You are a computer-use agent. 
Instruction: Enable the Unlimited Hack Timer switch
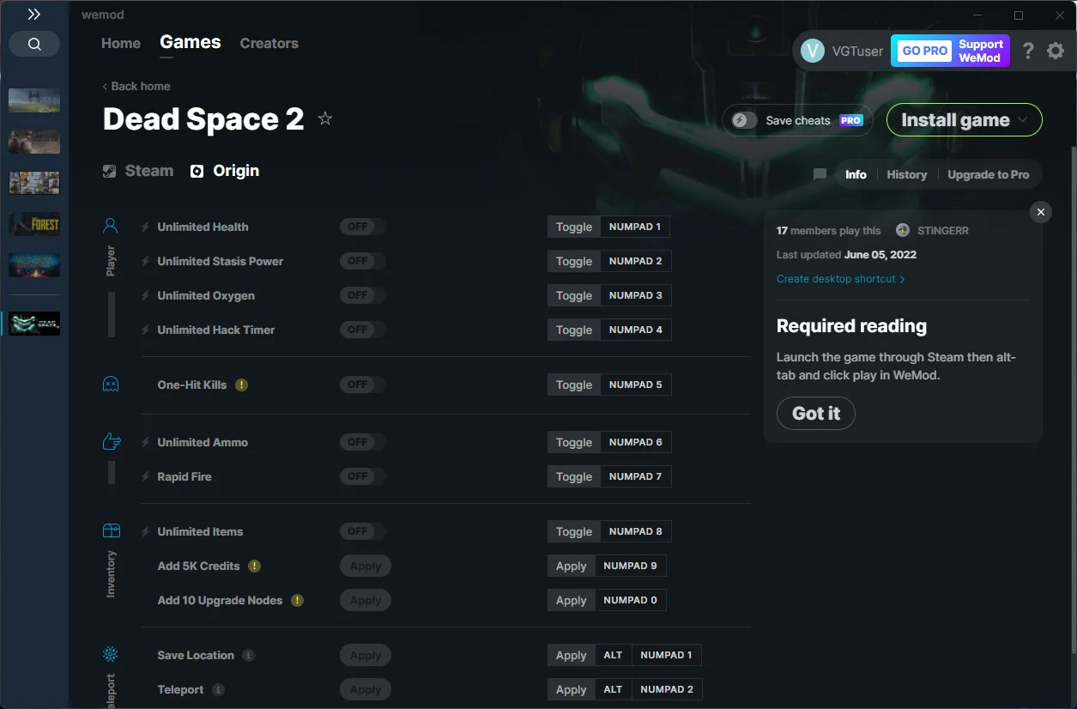click(x=362, y=330)
